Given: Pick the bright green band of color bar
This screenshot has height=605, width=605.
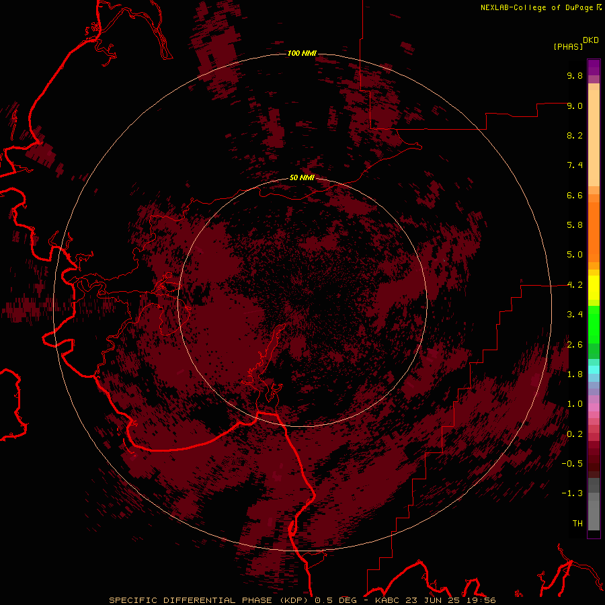Looking at the screenshot, I should [594, 325].
